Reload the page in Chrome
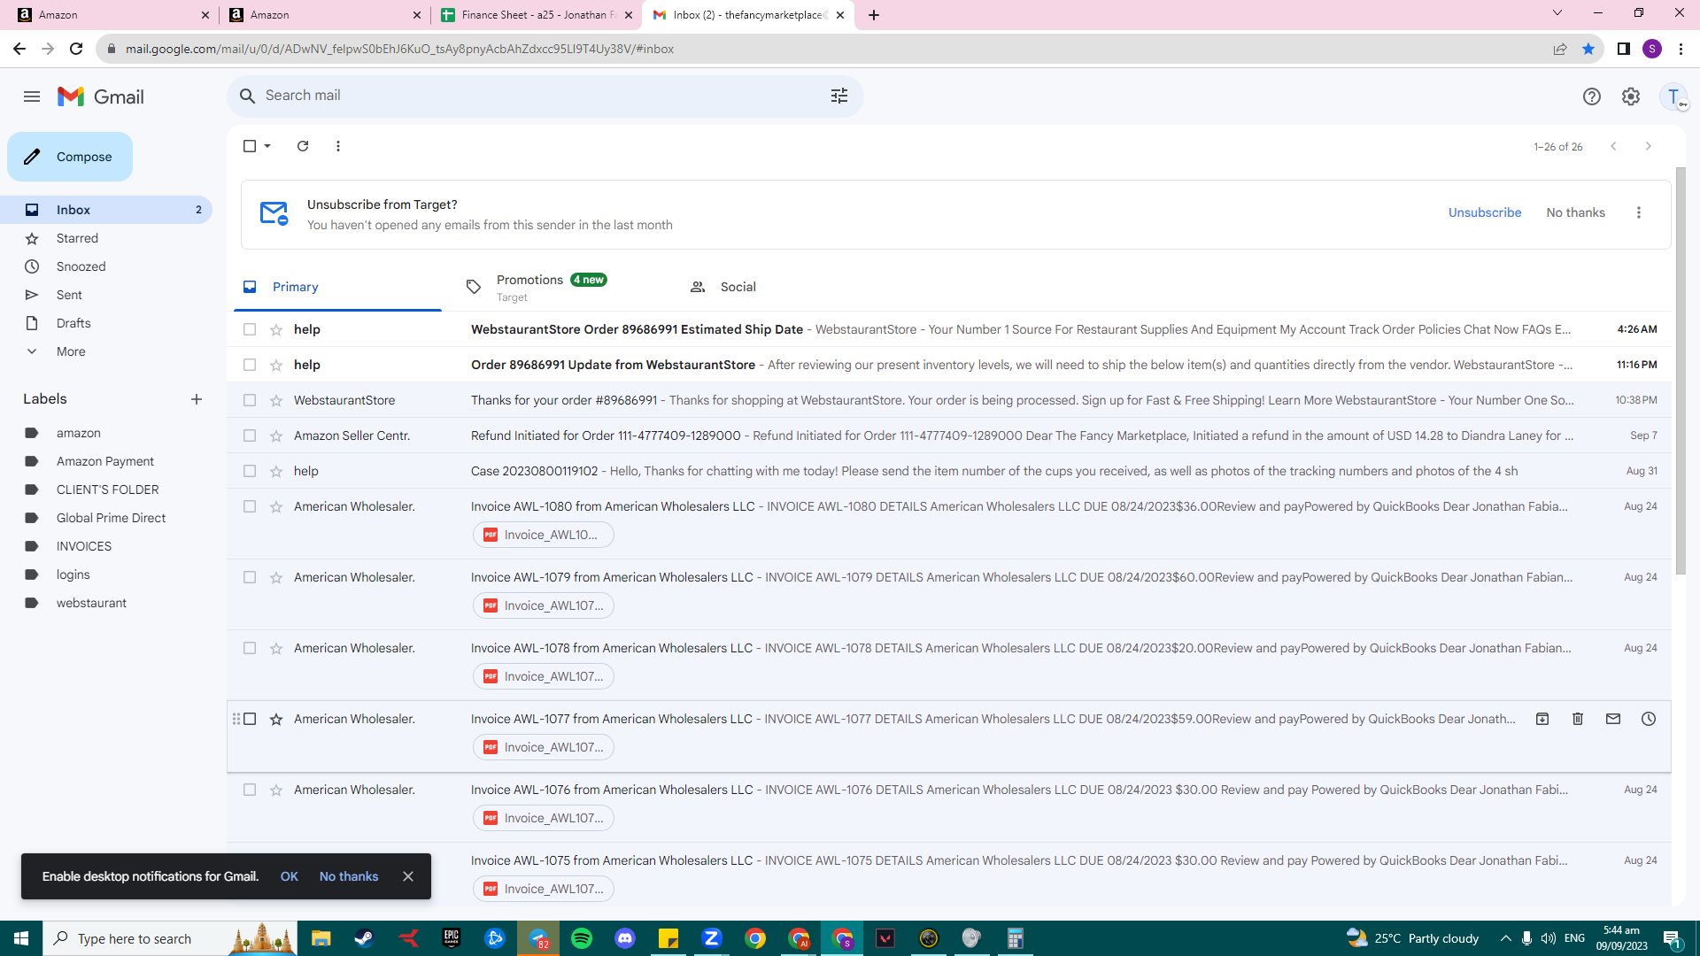 click(76, 49)
